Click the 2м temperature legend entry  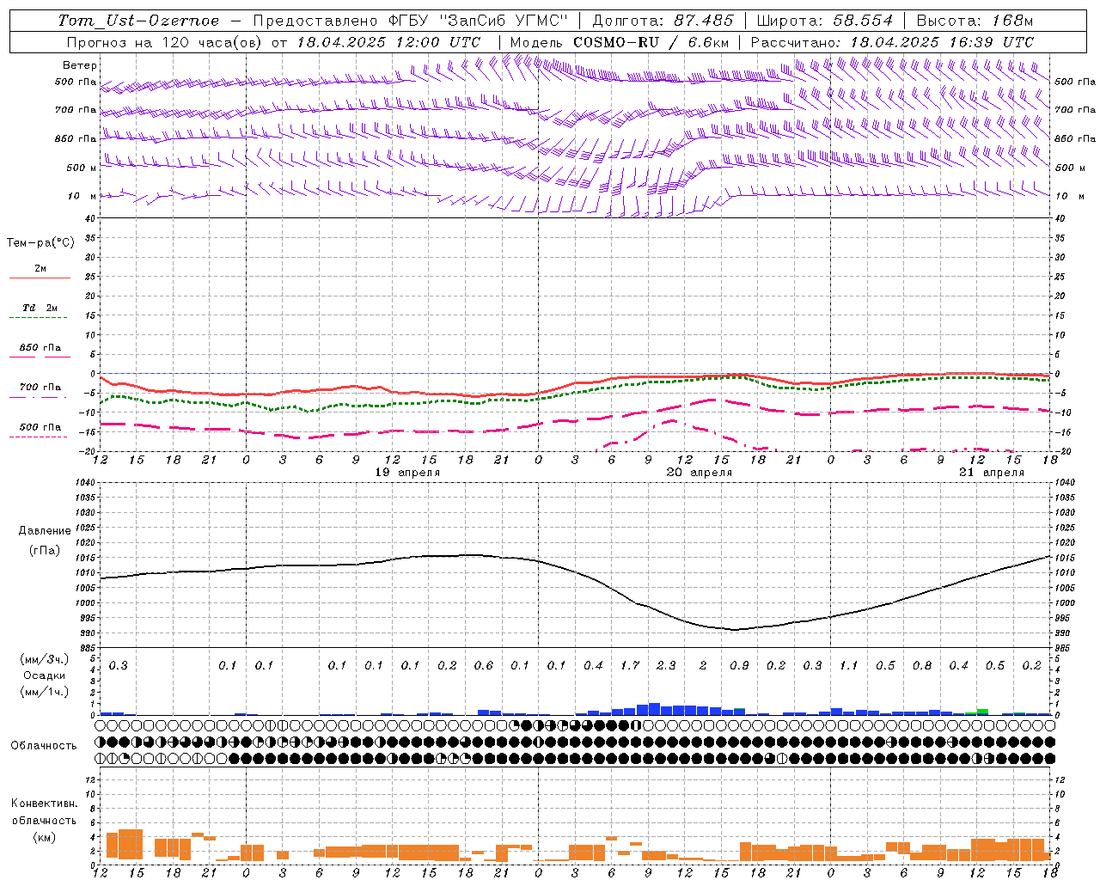(40, 269)
